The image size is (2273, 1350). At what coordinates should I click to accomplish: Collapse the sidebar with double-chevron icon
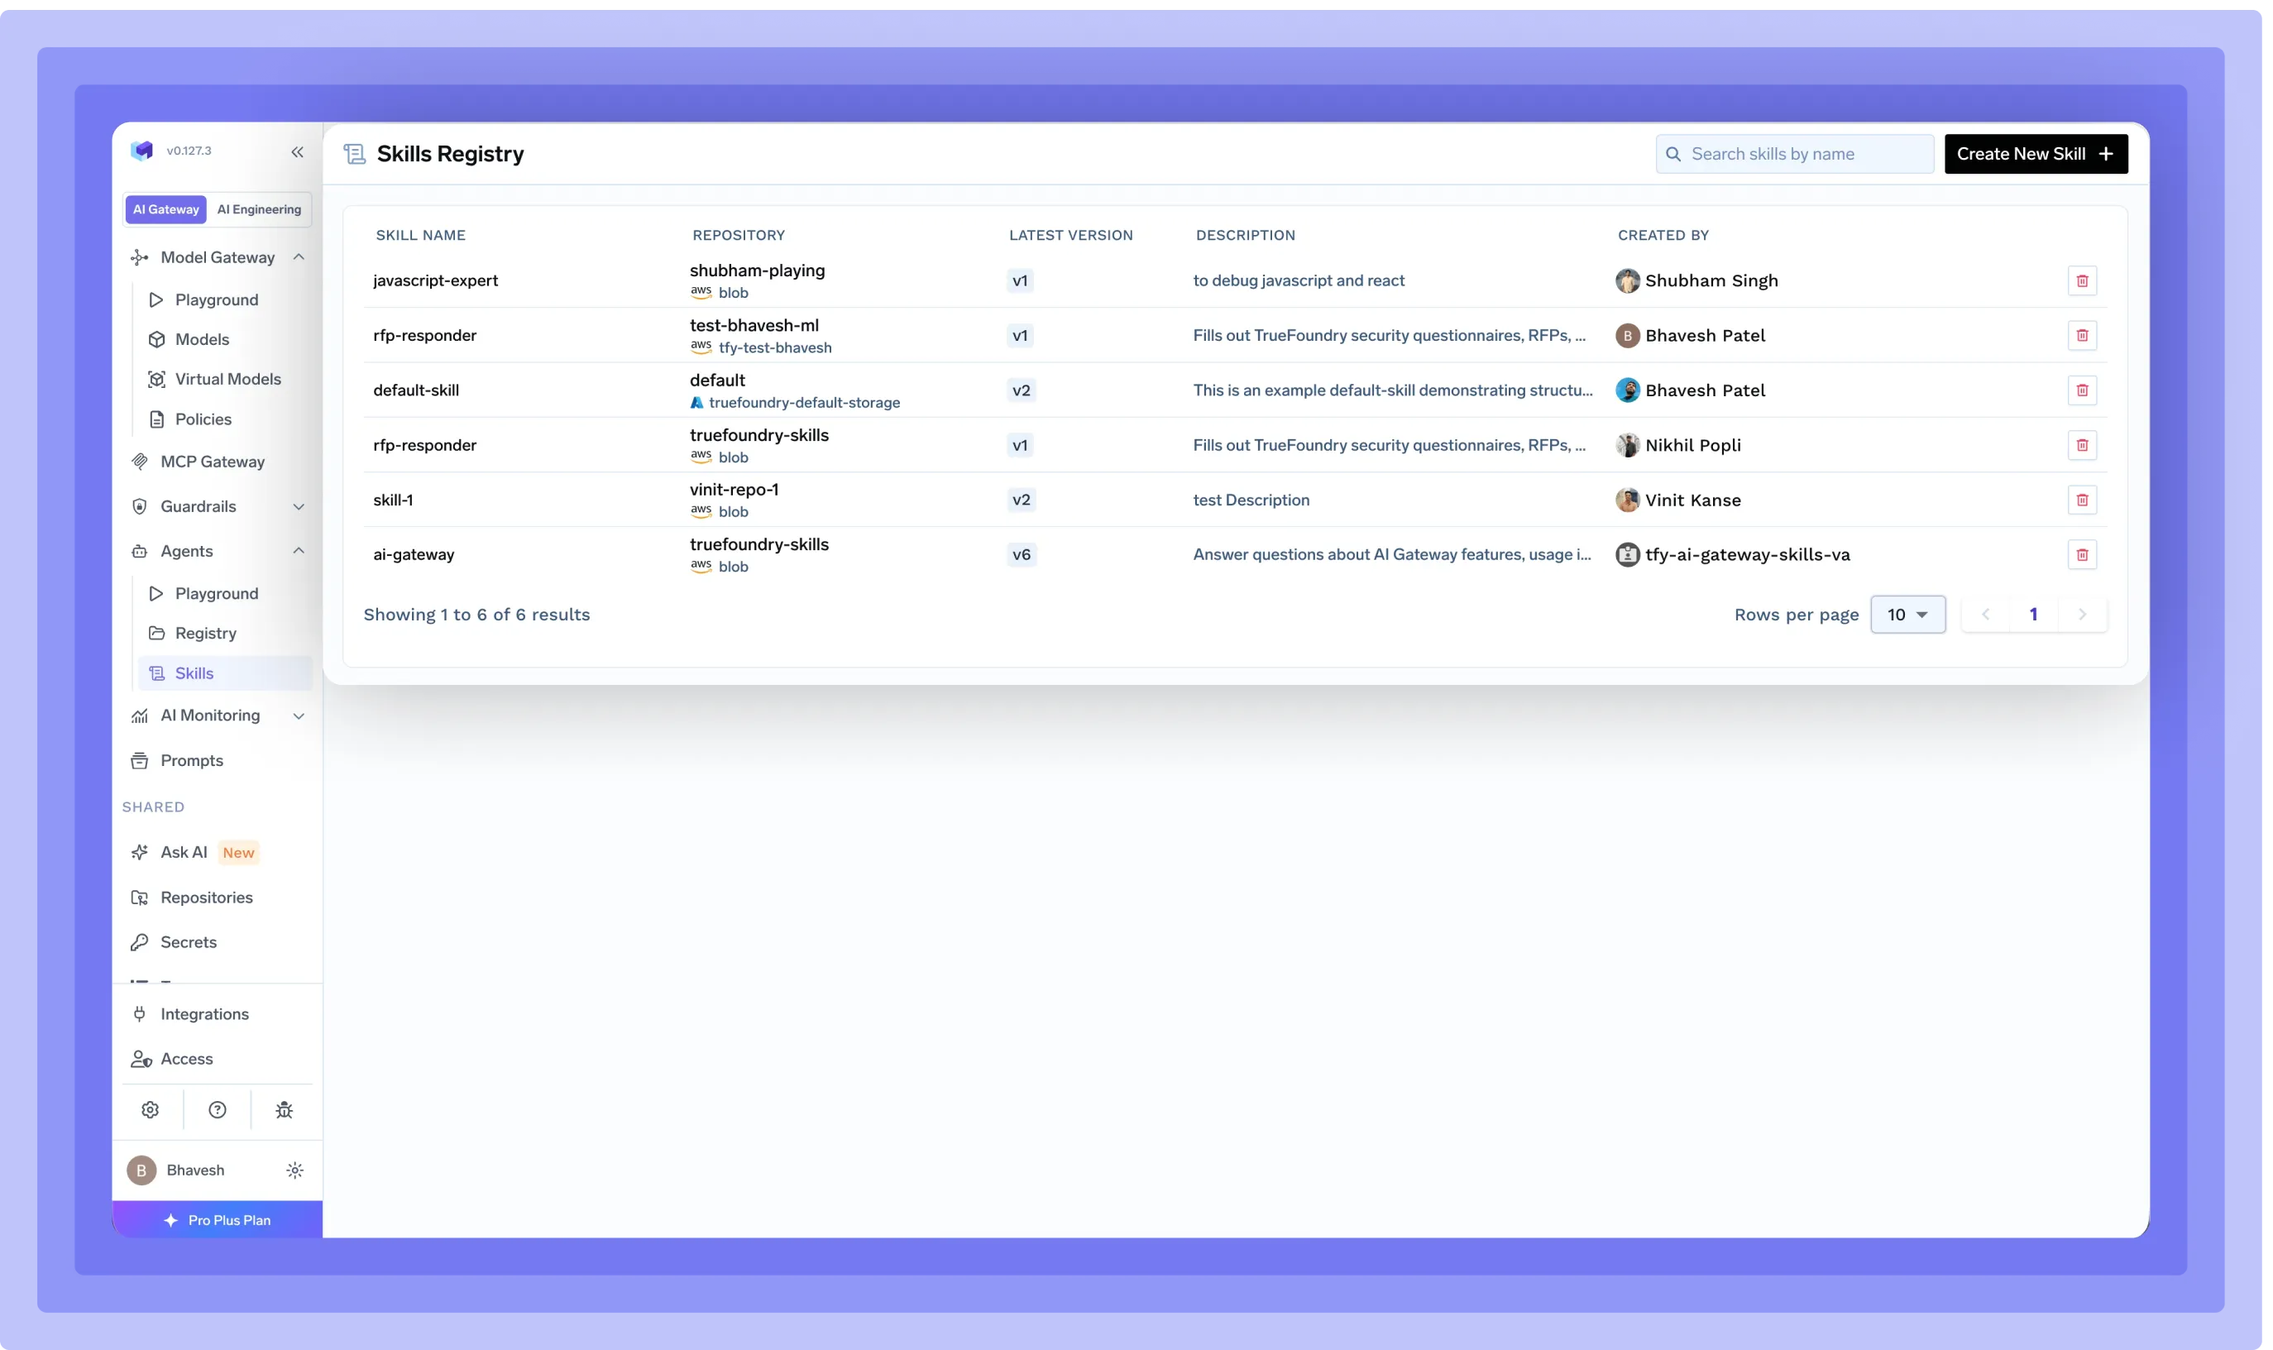click(298, 152)
